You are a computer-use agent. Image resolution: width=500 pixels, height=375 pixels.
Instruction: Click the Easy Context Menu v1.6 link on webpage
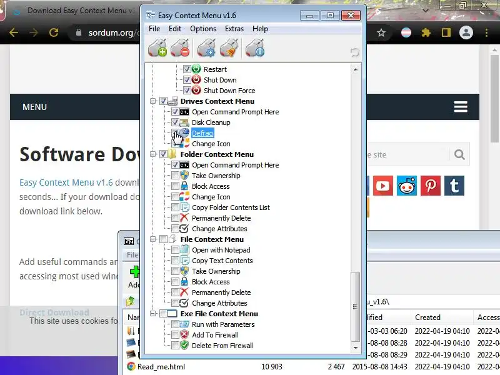[66, 182]
